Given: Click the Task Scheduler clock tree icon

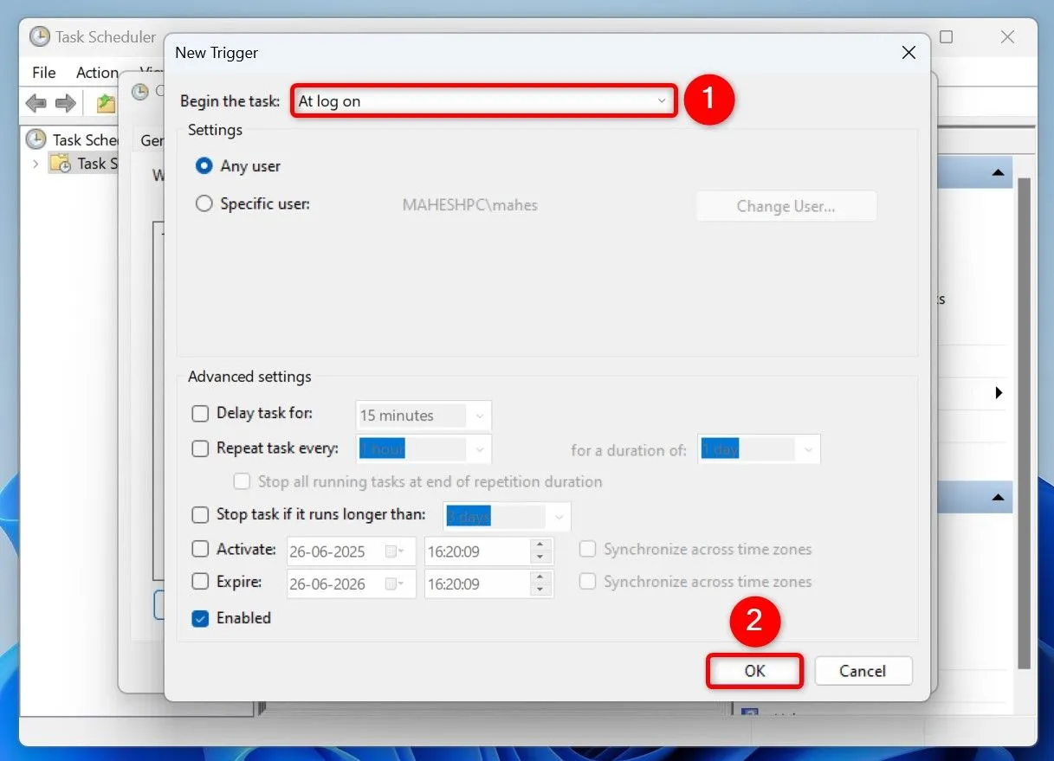Looking at the screenshot, I should pyautogui.click(x=36, y=139).
